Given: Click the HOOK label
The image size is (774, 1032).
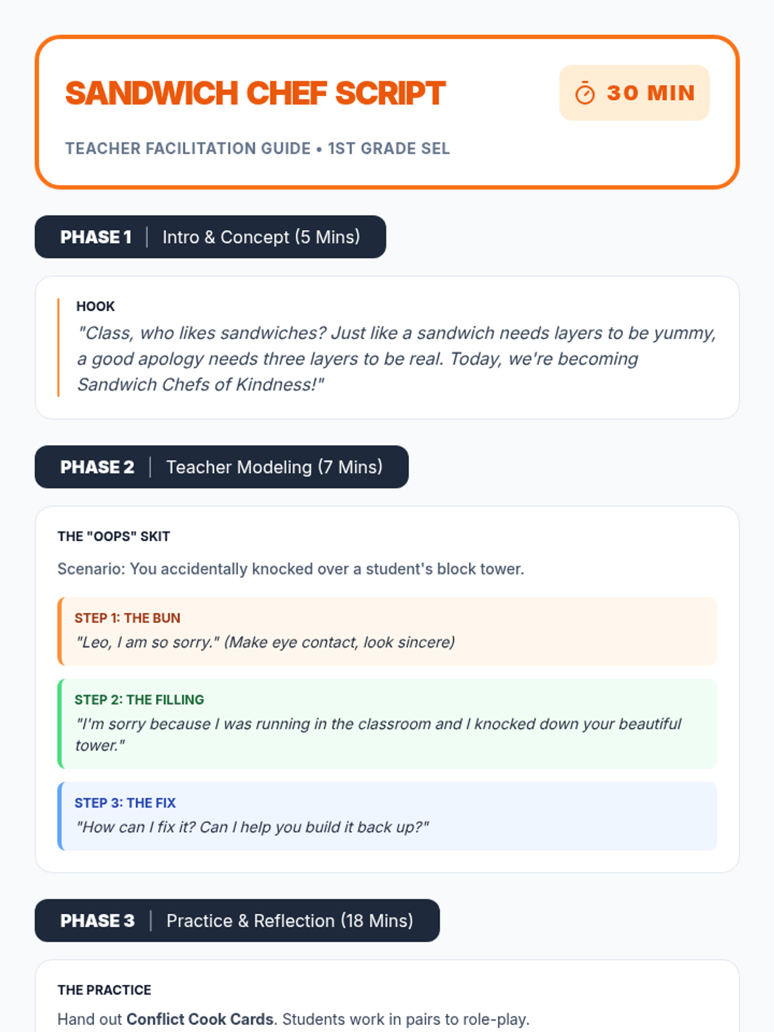Looking at the screenshot, I should pos(95,306).
